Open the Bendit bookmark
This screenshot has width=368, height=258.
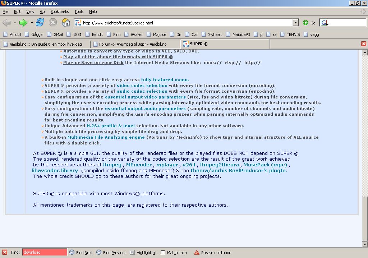(95, 34)
